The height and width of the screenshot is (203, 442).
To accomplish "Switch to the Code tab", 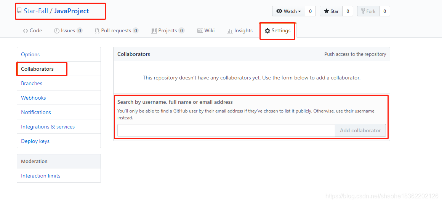I will 32,31.
